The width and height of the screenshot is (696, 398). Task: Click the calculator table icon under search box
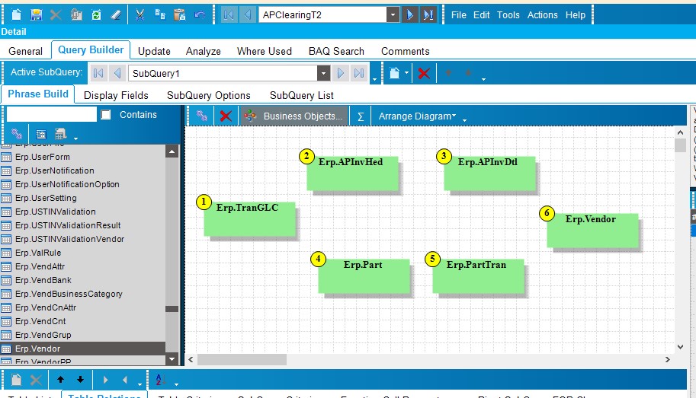point(60,133)
